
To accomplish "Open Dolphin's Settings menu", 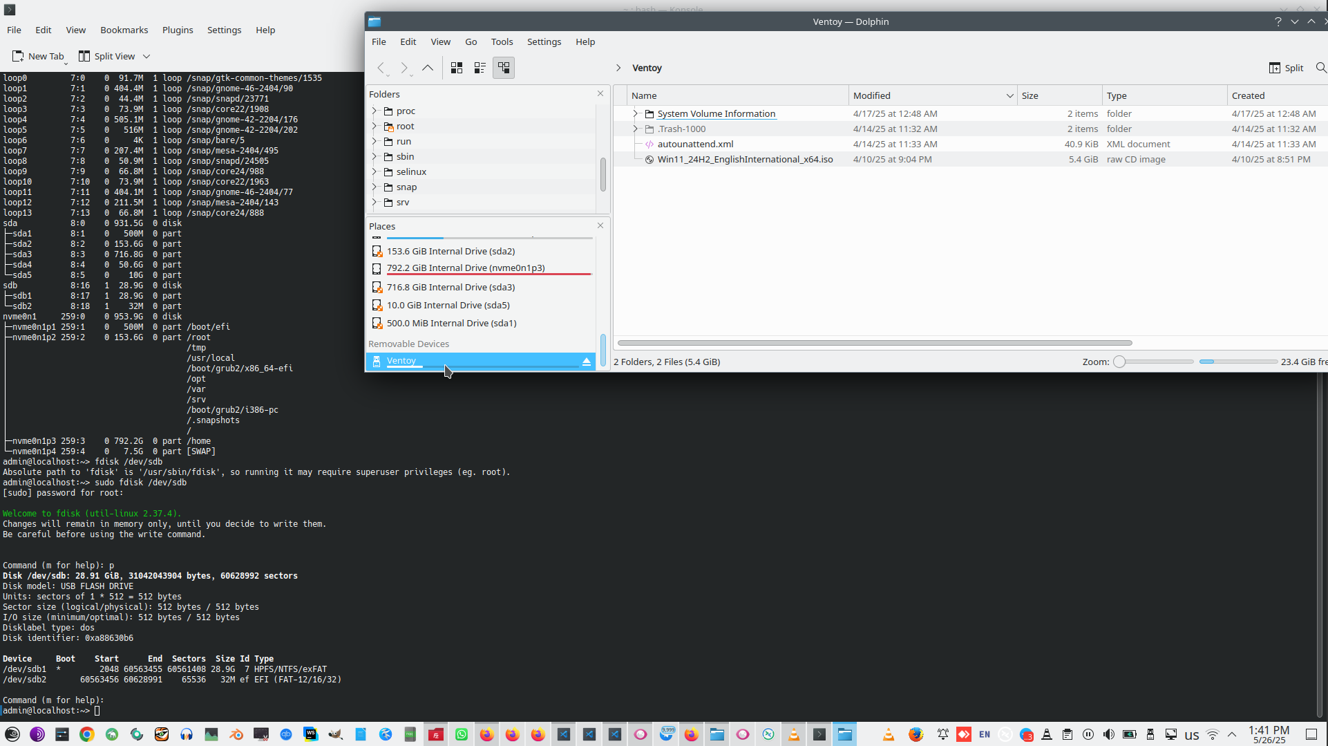I will [x=544, y=41].
